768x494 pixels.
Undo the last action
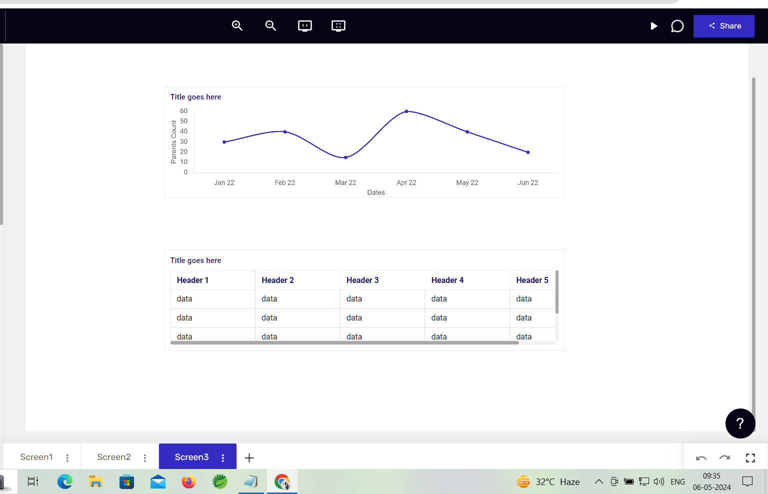coord(701,458)
